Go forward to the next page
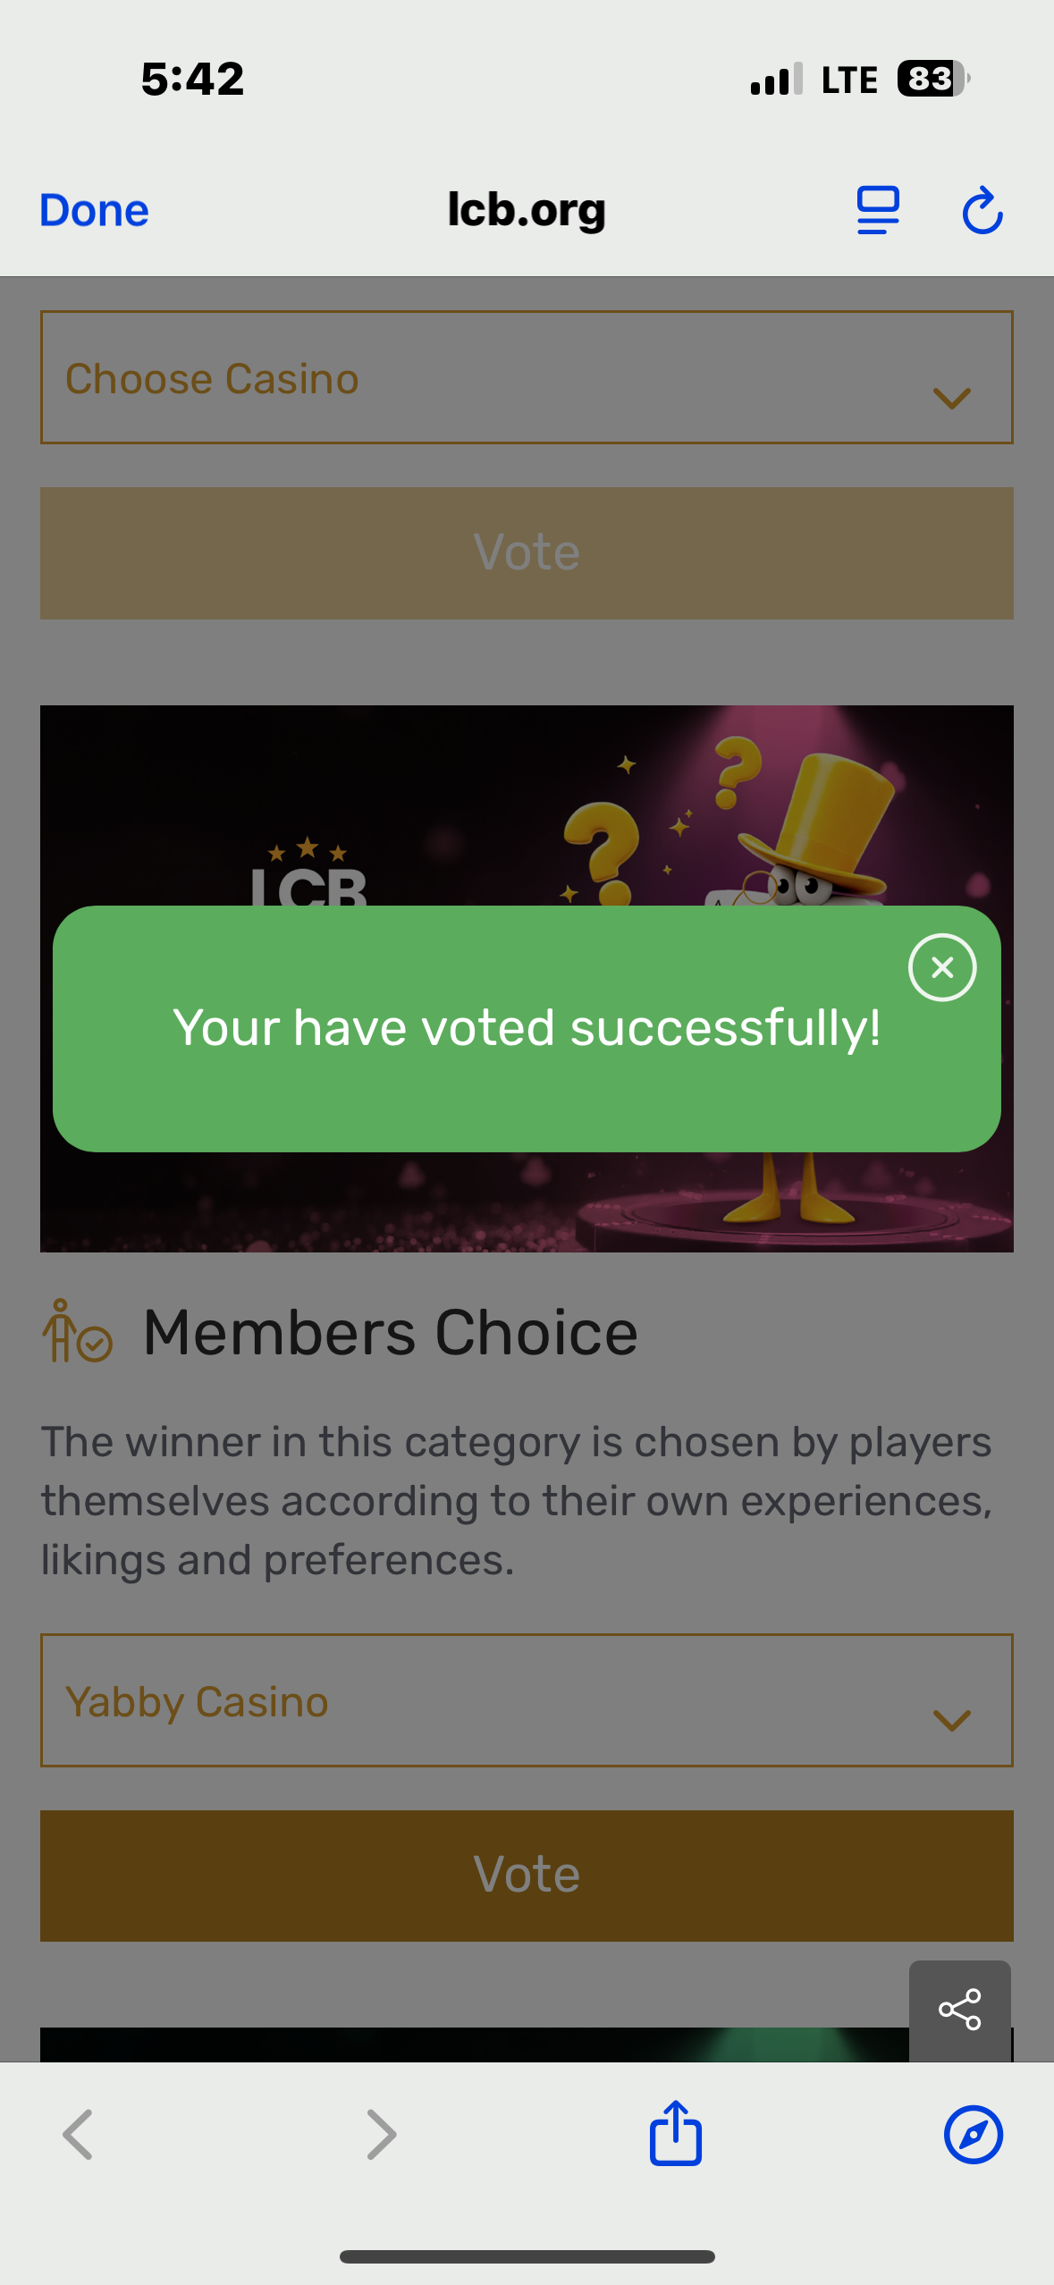 click(x=382, y=2135)
